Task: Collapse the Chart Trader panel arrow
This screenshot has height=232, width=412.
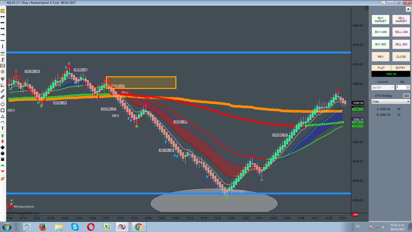Action: pyautogui.click(x=408, y=9)
